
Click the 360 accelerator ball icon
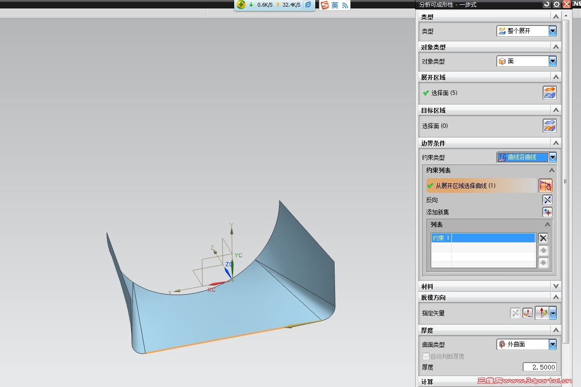tap(241, 5)
